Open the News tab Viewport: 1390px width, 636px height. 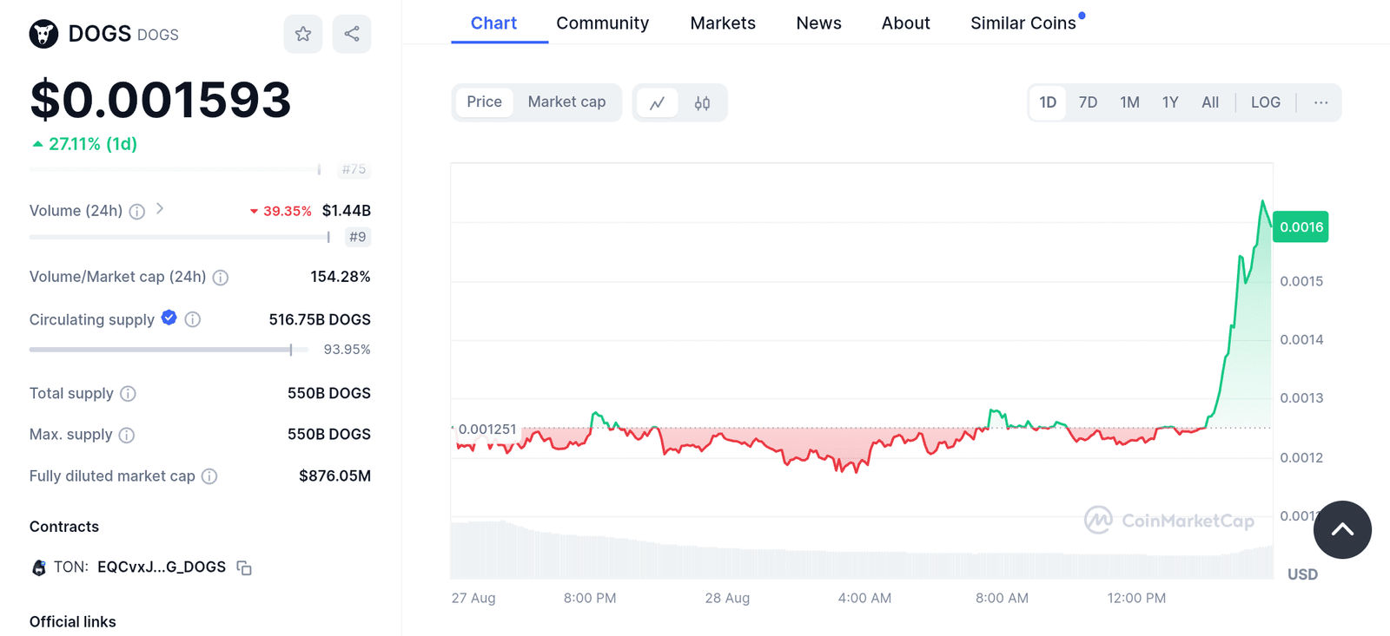[x=818, y=23]
